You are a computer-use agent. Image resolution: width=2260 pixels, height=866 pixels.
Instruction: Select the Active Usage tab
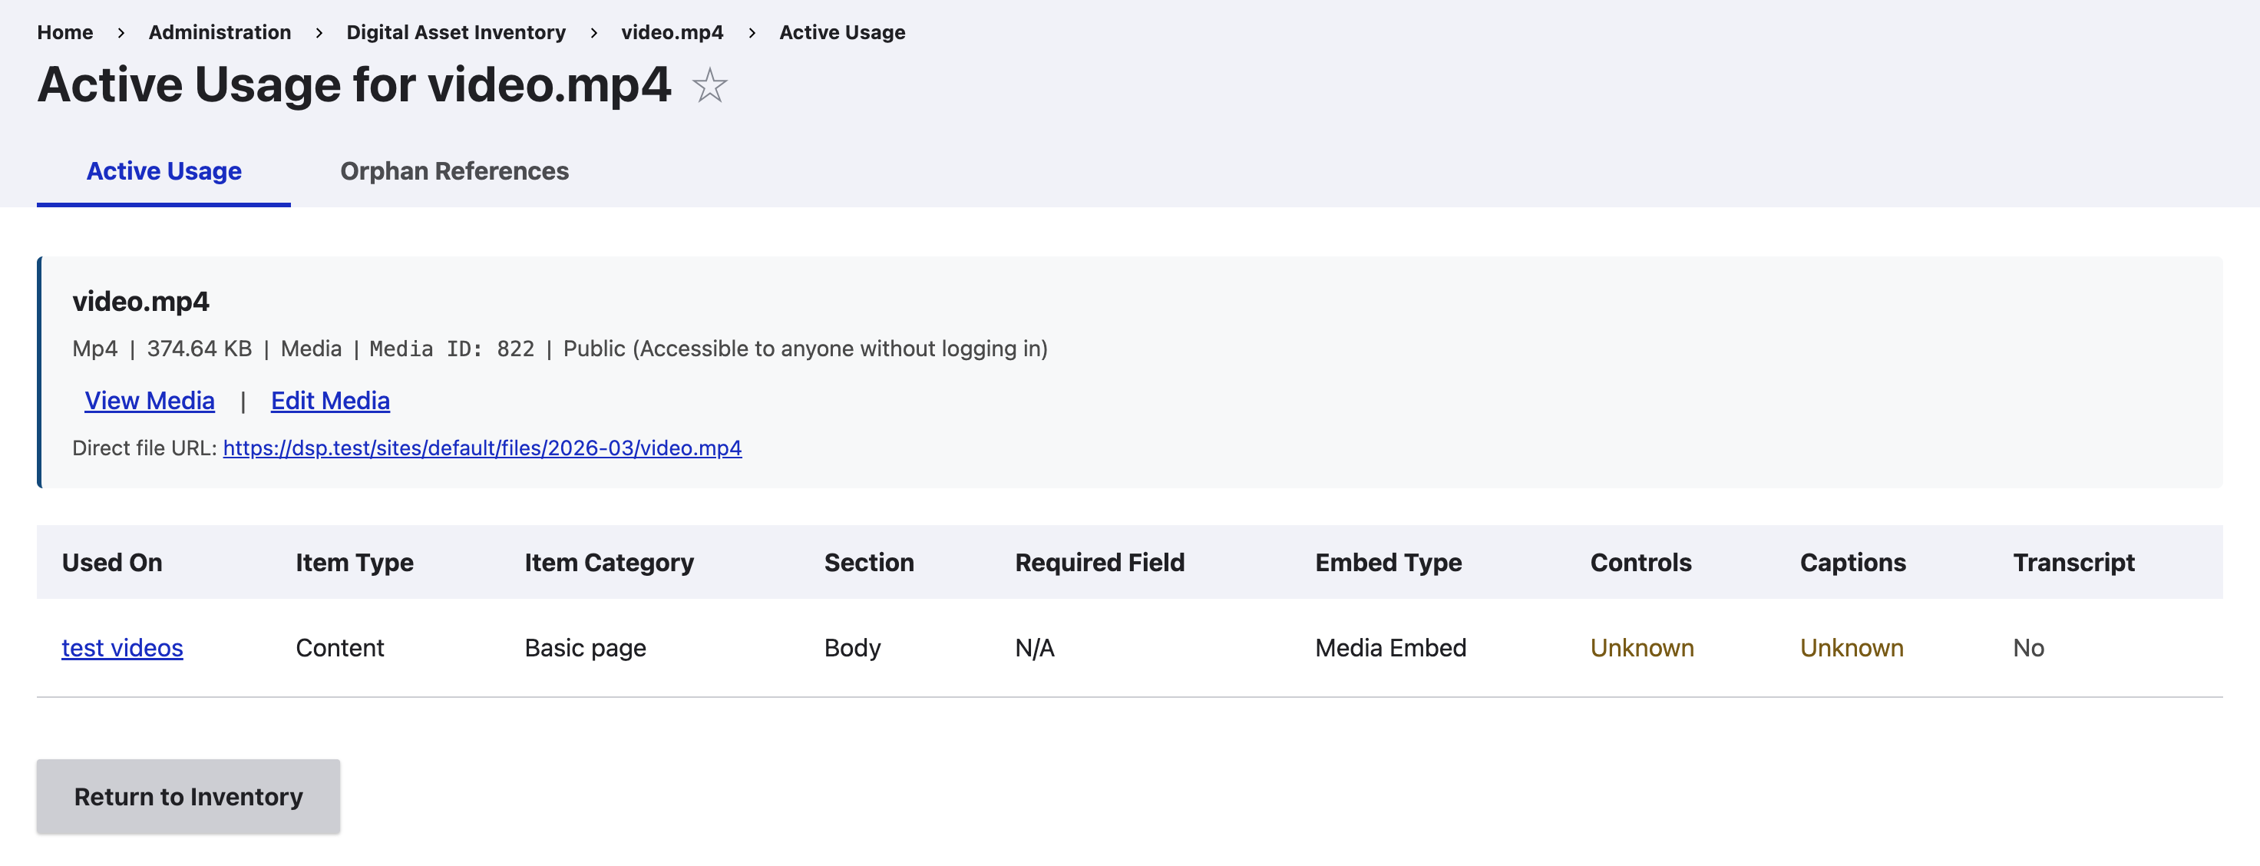(x=164, y=171)
